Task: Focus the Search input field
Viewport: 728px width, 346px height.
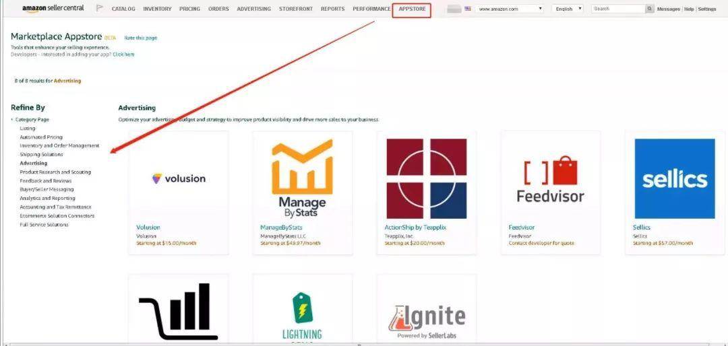Action: pos(618,9)
